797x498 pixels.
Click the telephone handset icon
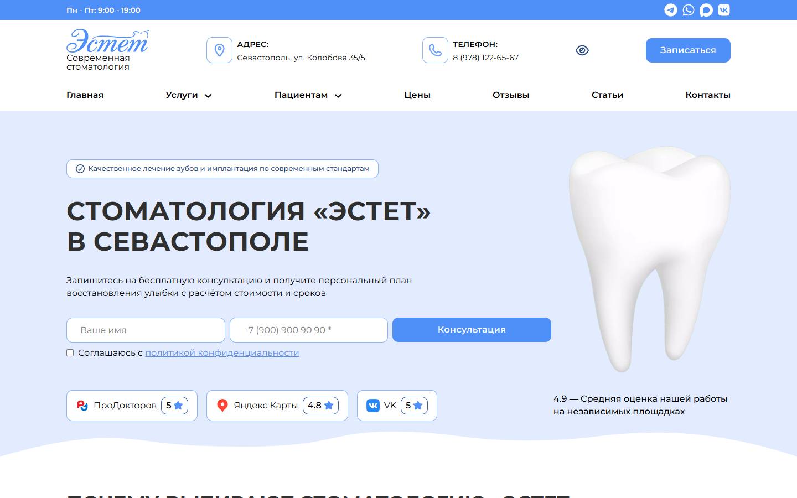coord(435,50)
